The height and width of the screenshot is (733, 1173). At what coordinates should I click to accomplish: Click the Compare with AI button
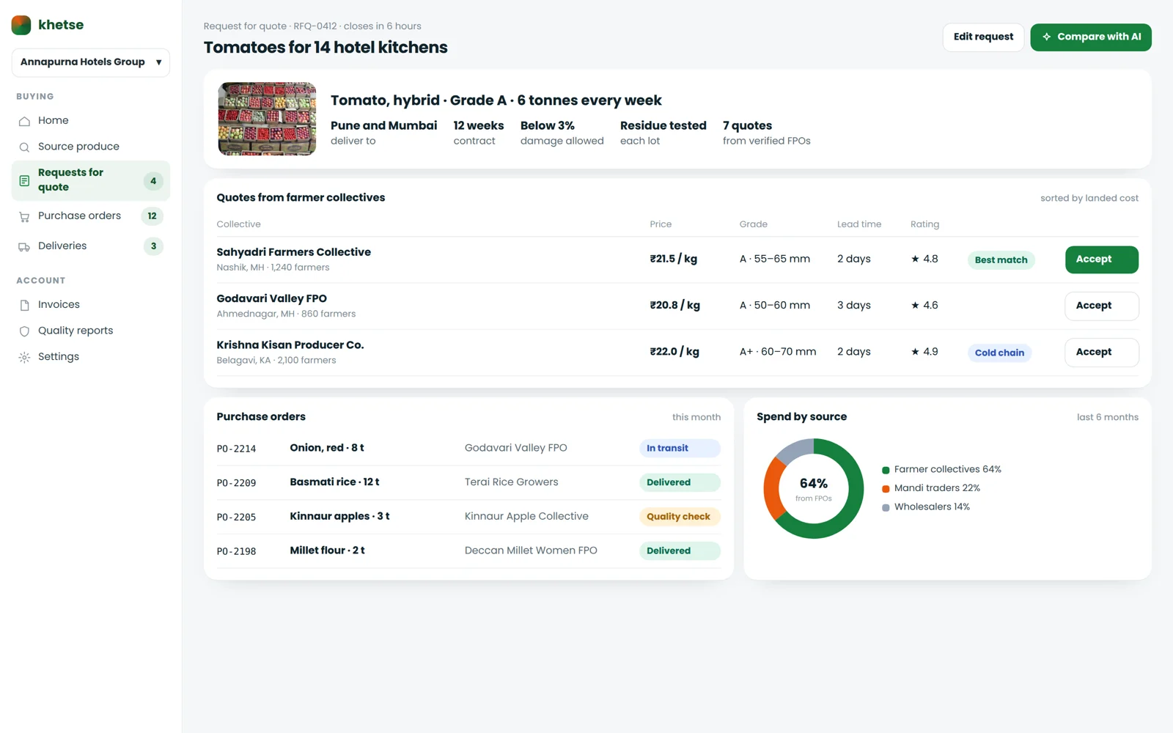[x=1091, y=37]
